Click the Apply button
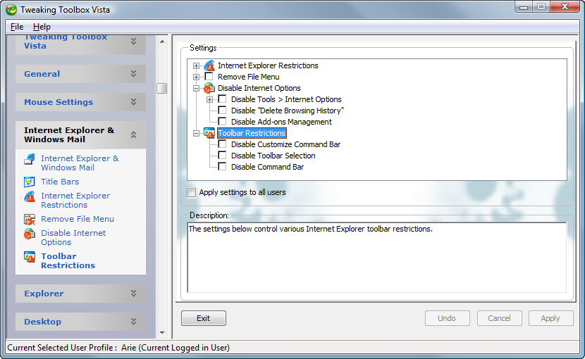The width and height of the screenshot is (585, 359). coord(550,318)
